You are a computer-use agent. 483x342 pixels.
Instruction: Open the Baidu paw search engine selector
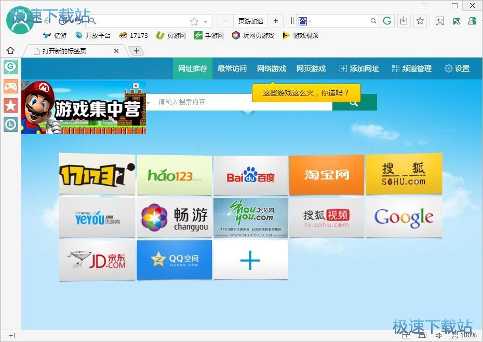pyautogui.click(x=304, y=21)
